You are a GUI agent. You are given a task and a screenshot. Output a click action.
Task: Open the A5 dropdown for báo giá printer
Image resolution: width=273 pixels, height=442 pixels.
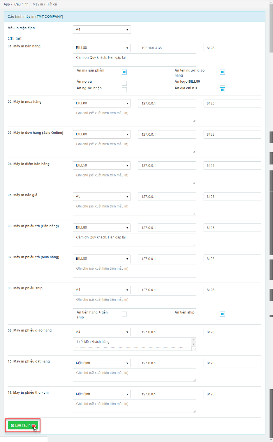pos(102,197)
